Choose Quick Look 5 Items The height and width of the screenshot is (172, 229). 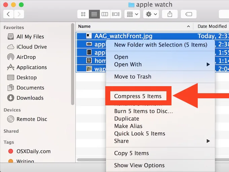tap(161, 134)
